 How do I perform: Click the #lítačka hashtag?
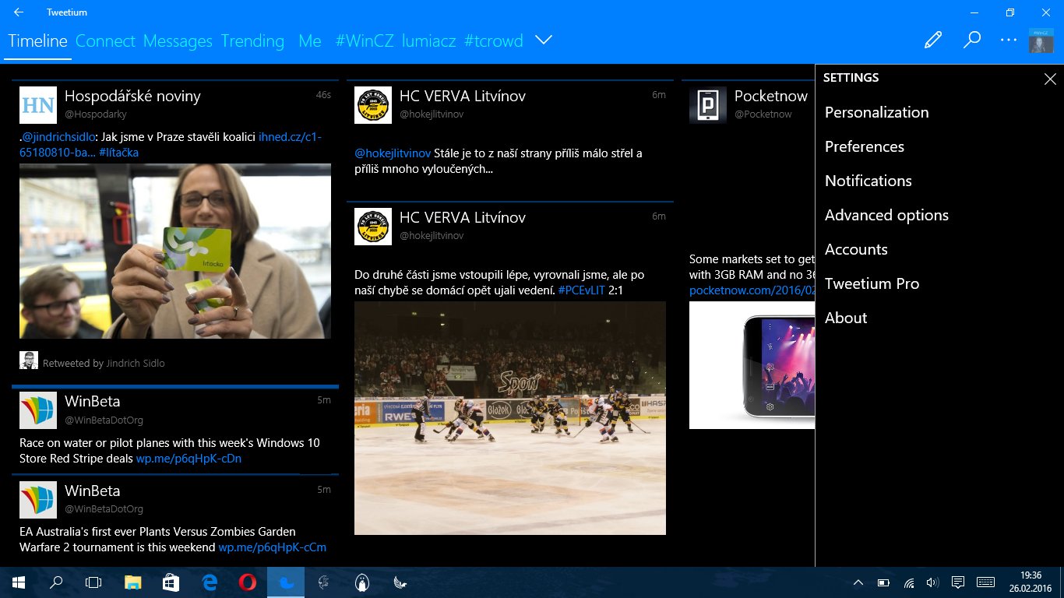click(x=118, y=153)
